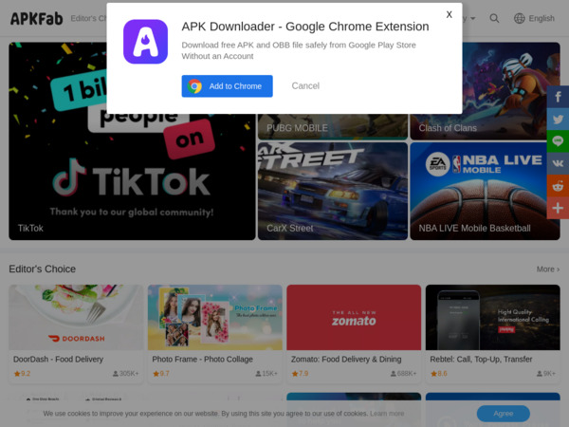This screenshot has width=569, height=427.
Task: Click Zomato 688K+ user count
Action: click(403, 373)
